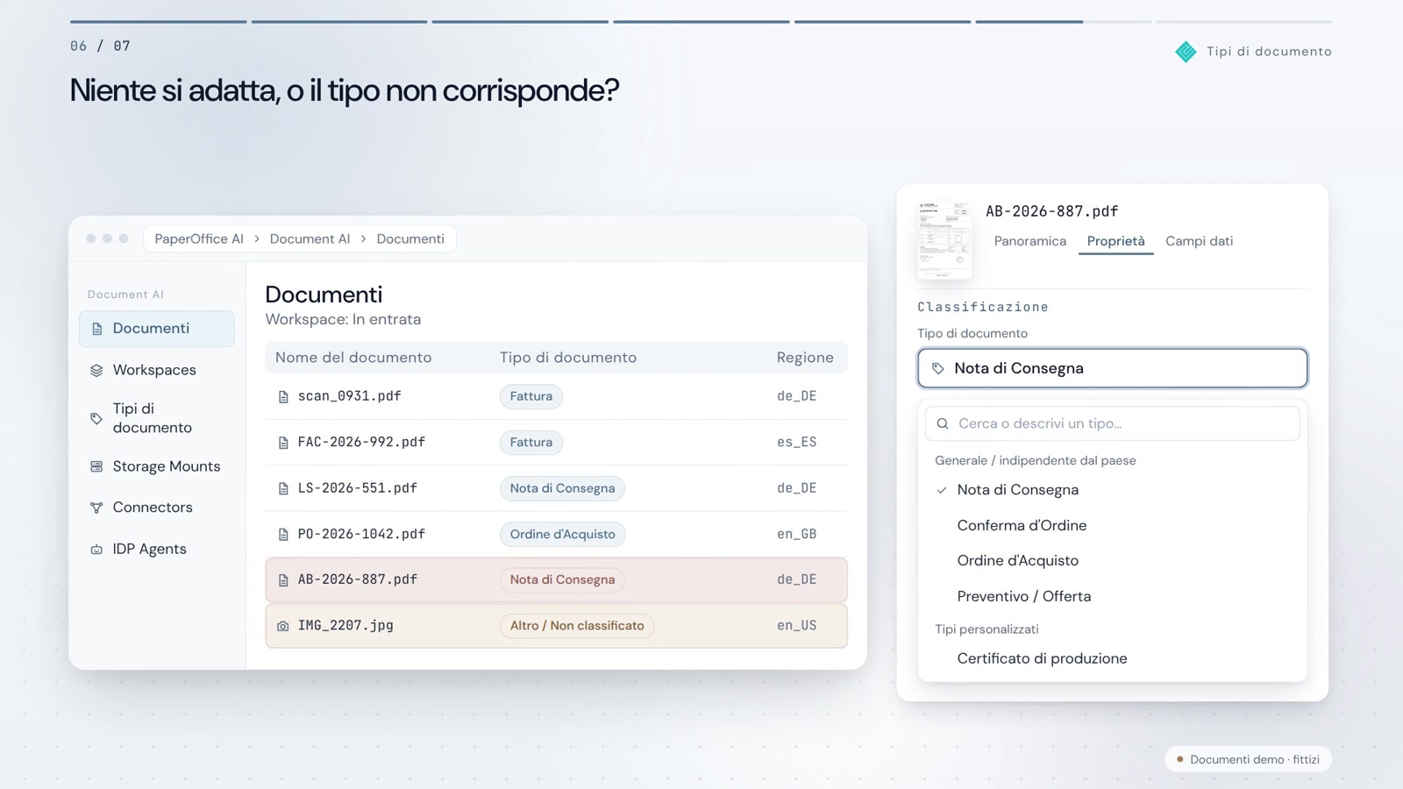Click PaperOffice AI breadcrumb
The height and width of the screenshot is (789, 1403).
pos(199,239)
